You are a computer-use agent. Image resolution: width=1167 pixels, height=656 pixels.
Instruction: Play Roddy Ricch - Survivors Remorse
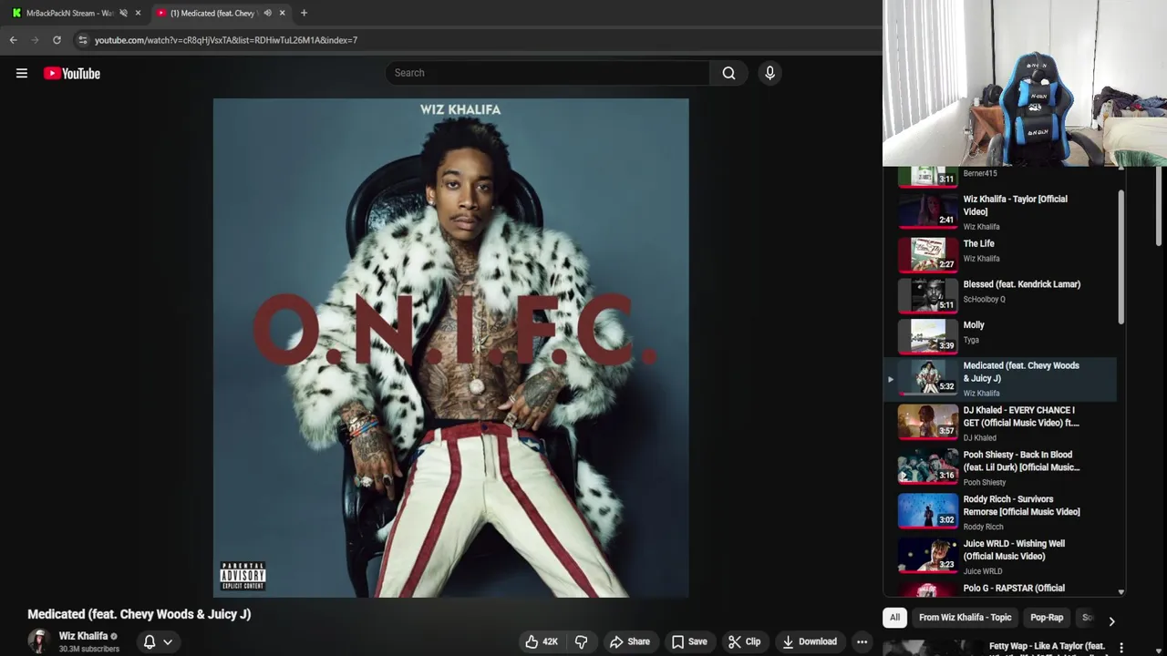(999, 512)
